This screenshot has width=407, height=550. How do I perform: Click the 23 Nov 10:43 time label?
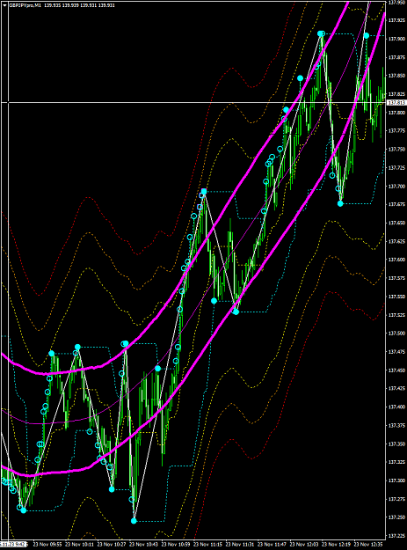pos(143,545)
